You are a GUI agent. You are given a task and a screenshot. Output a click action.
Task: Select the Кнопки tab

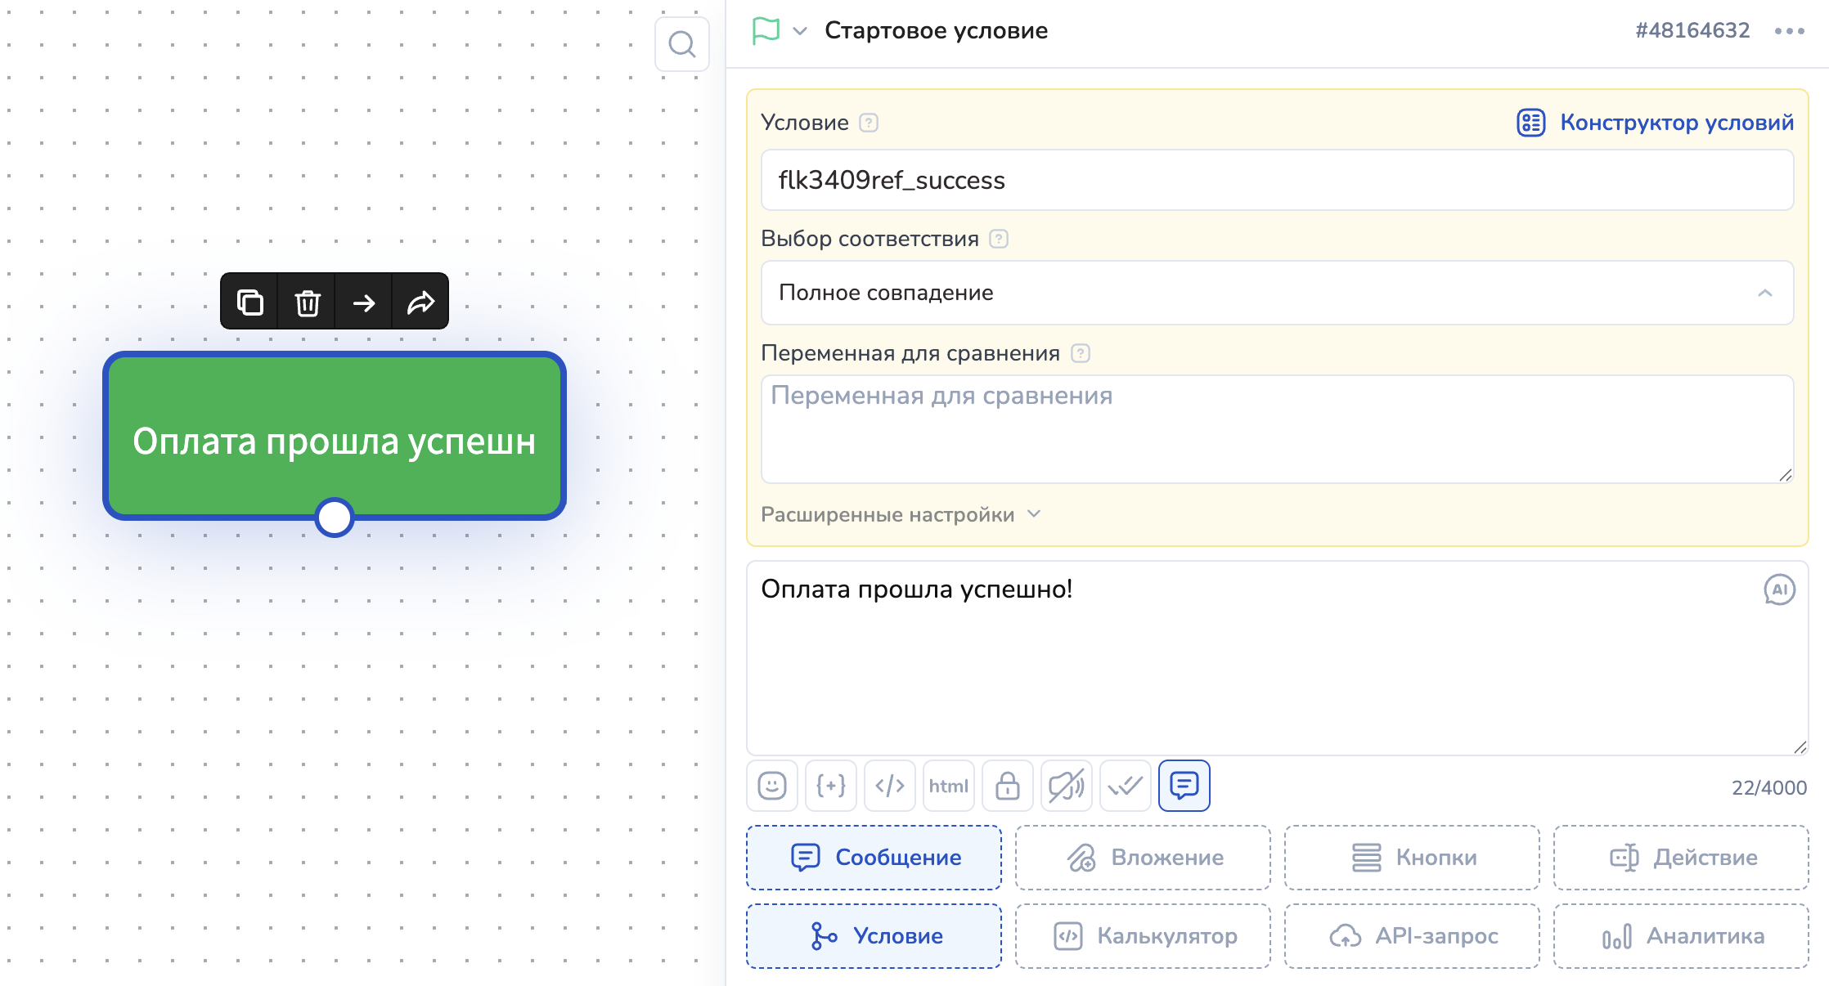1412,857
